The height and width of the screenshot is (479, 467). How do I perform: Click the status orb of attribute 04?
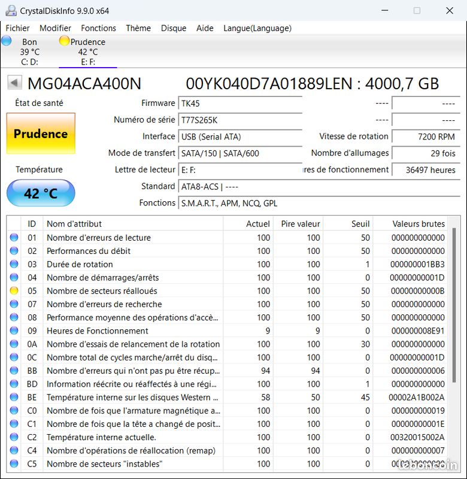[x=14, y=277]
